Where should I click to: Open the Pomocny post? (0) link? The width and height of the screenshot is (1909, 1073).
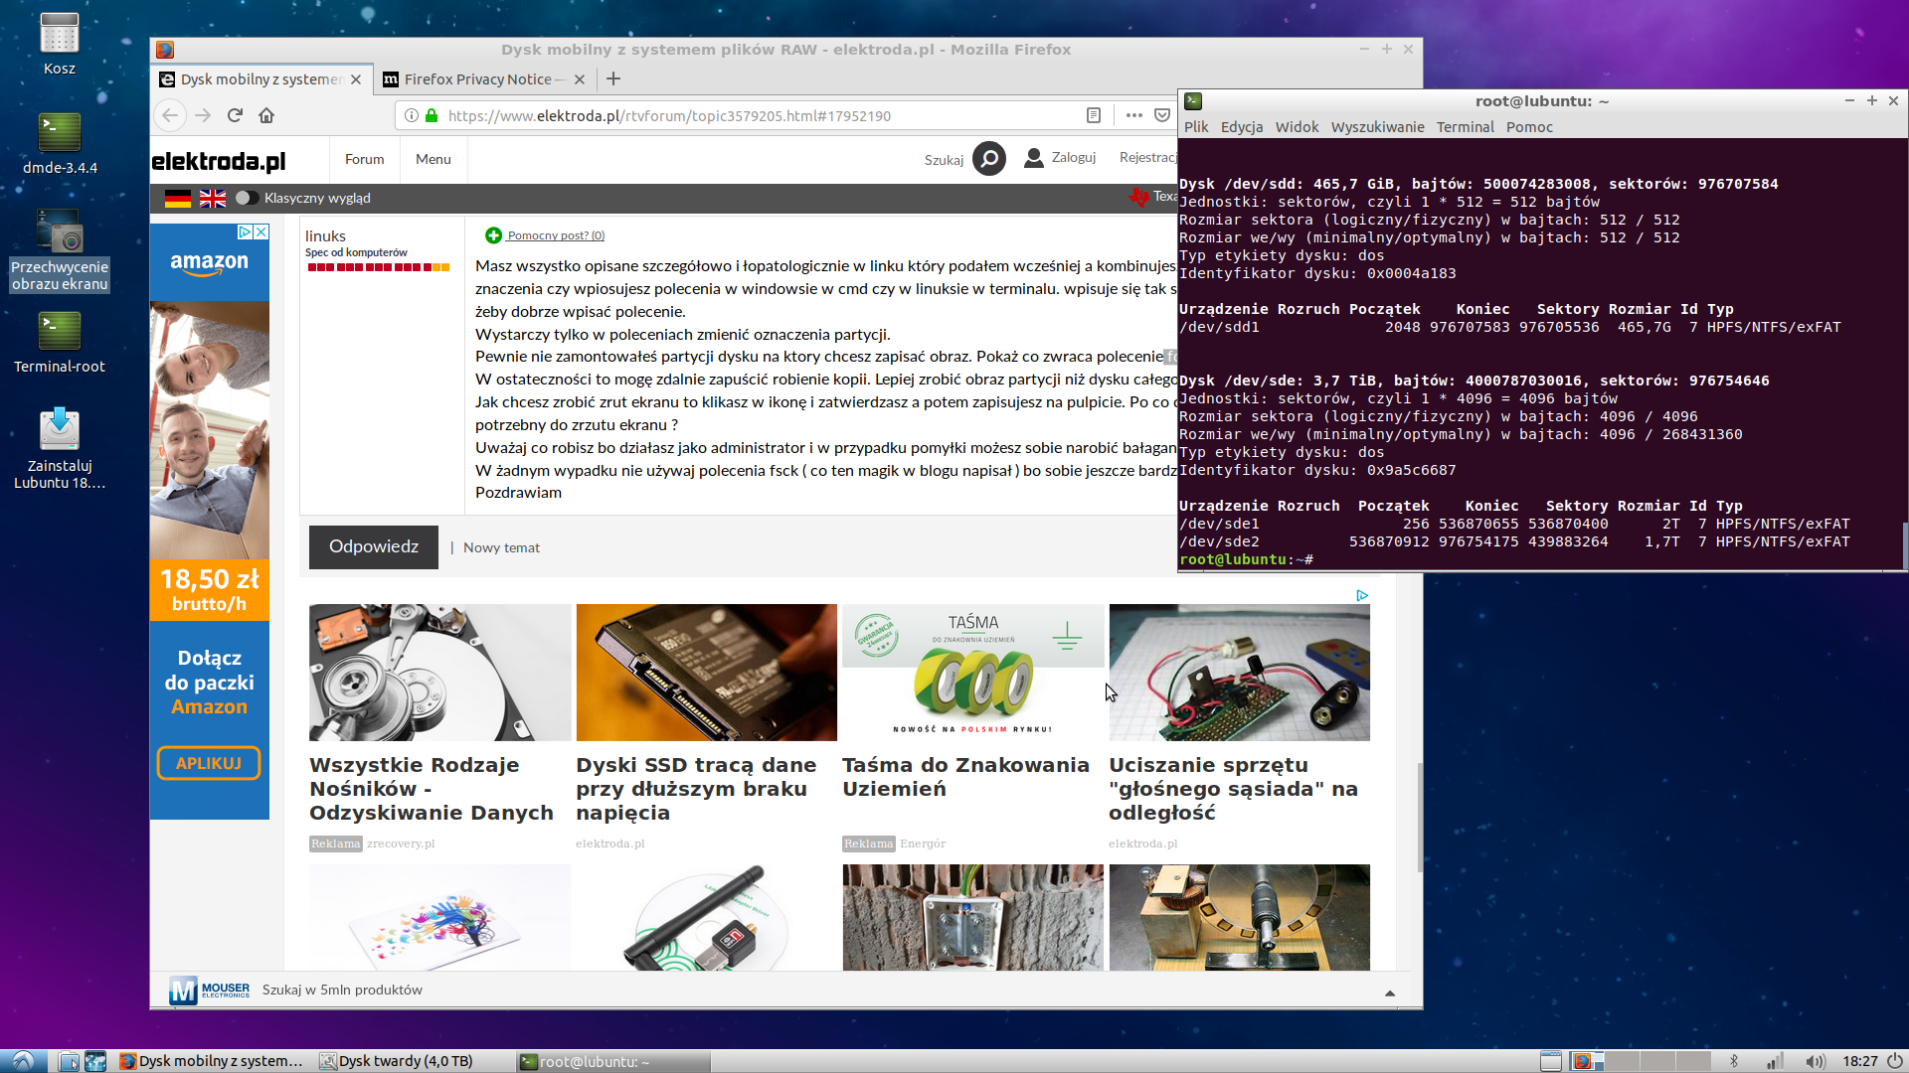(x=556, y=235)
